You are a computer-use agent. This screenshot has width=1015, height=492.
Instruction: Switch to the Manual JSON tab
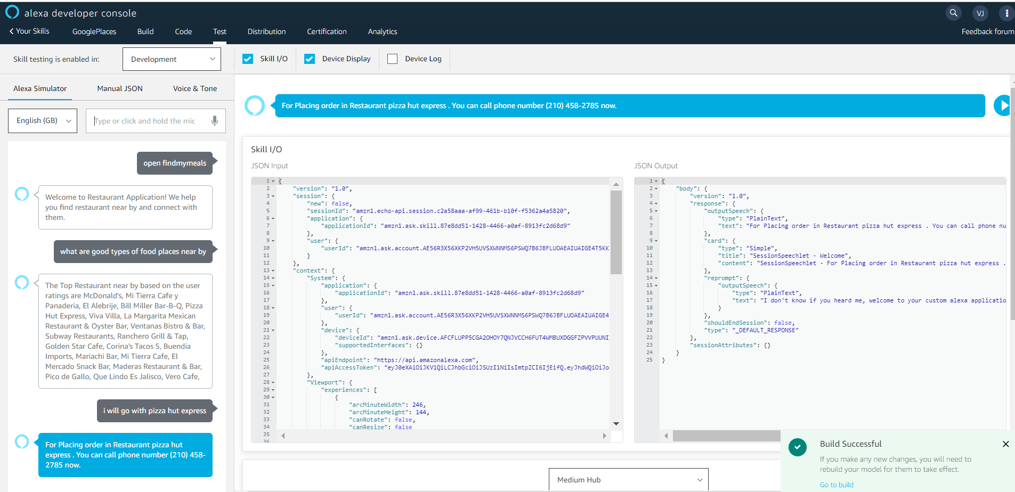coord(120,88)
